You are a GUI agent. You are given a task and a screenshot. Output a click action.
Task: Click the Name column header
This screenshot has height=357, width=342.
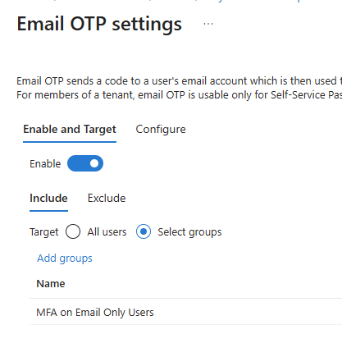[51, 284]
